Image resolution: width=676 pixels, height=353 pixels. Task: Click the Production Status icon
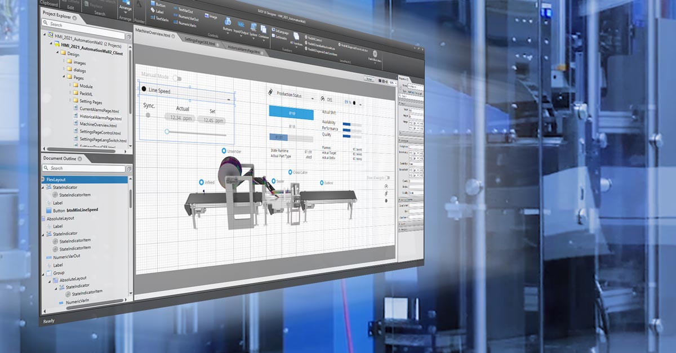pos(270,92)
